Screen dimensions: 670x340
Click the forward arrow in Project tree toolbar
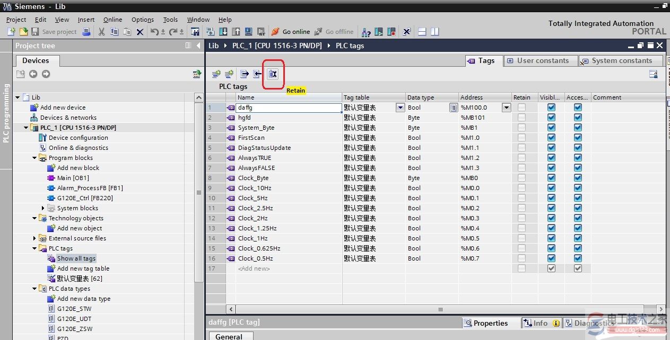point(46,74)
